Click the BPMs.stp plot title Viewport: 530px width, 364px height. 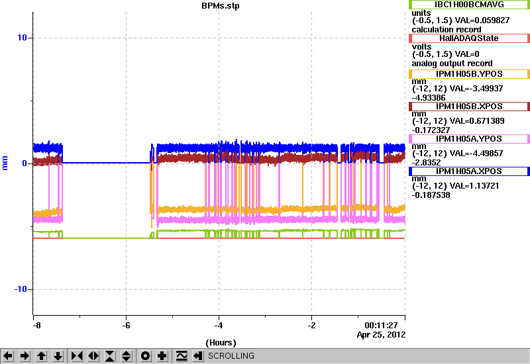221,6
